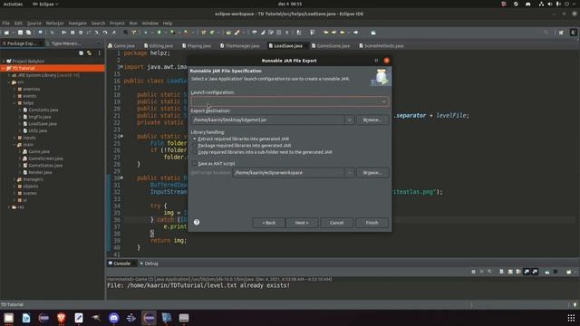The width and height of the screenshot is (580, 326).
Task: Click Browse for ANT script location
Action: point(372,173)
